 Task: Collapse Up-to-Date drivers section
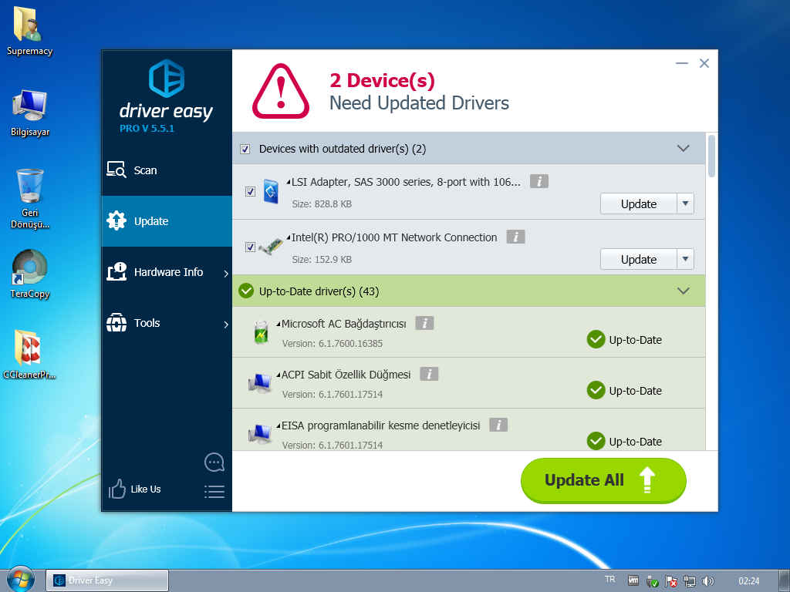click(683, 291)
